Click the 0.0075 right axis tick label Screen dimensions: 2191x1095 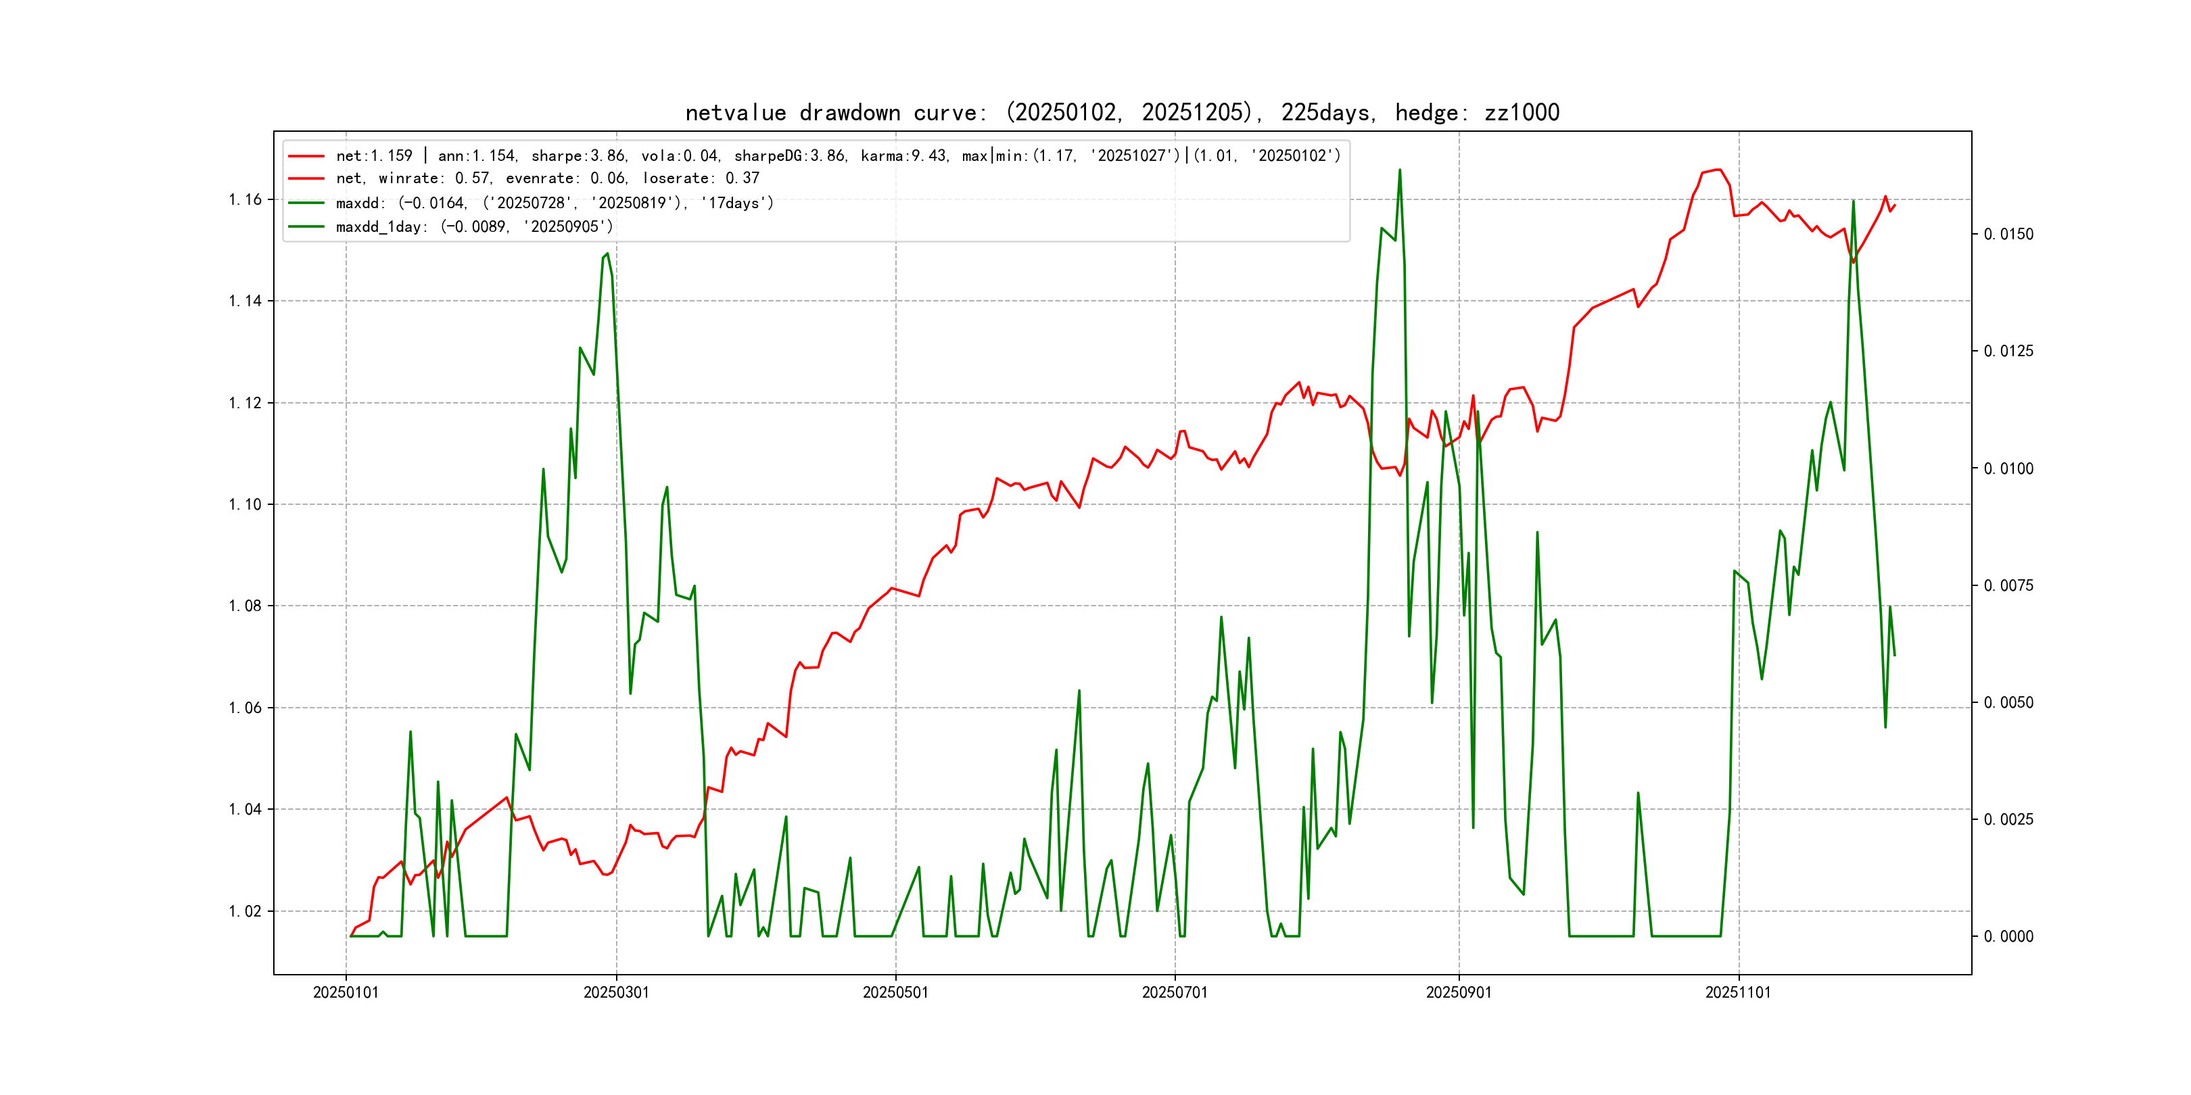point(2008,586)
